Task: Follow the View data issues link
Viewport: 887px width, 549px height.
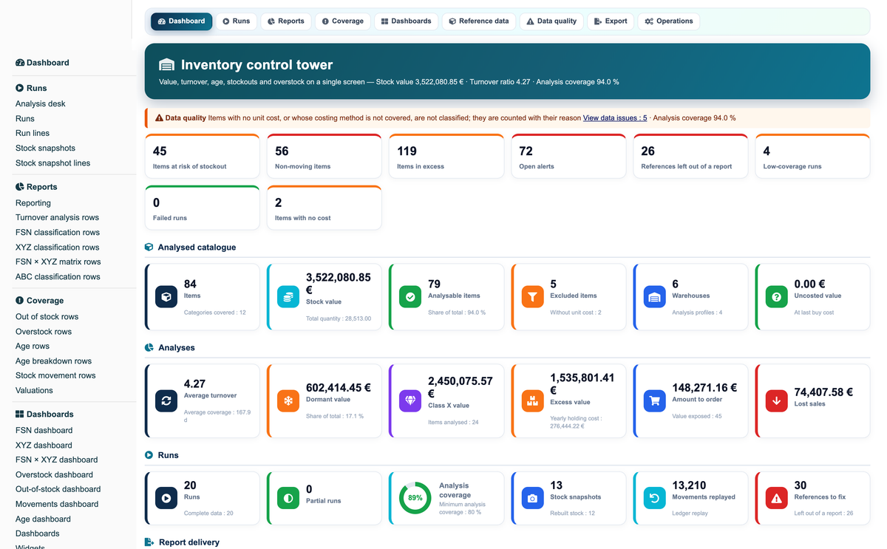Action: [x=615, y=118]
